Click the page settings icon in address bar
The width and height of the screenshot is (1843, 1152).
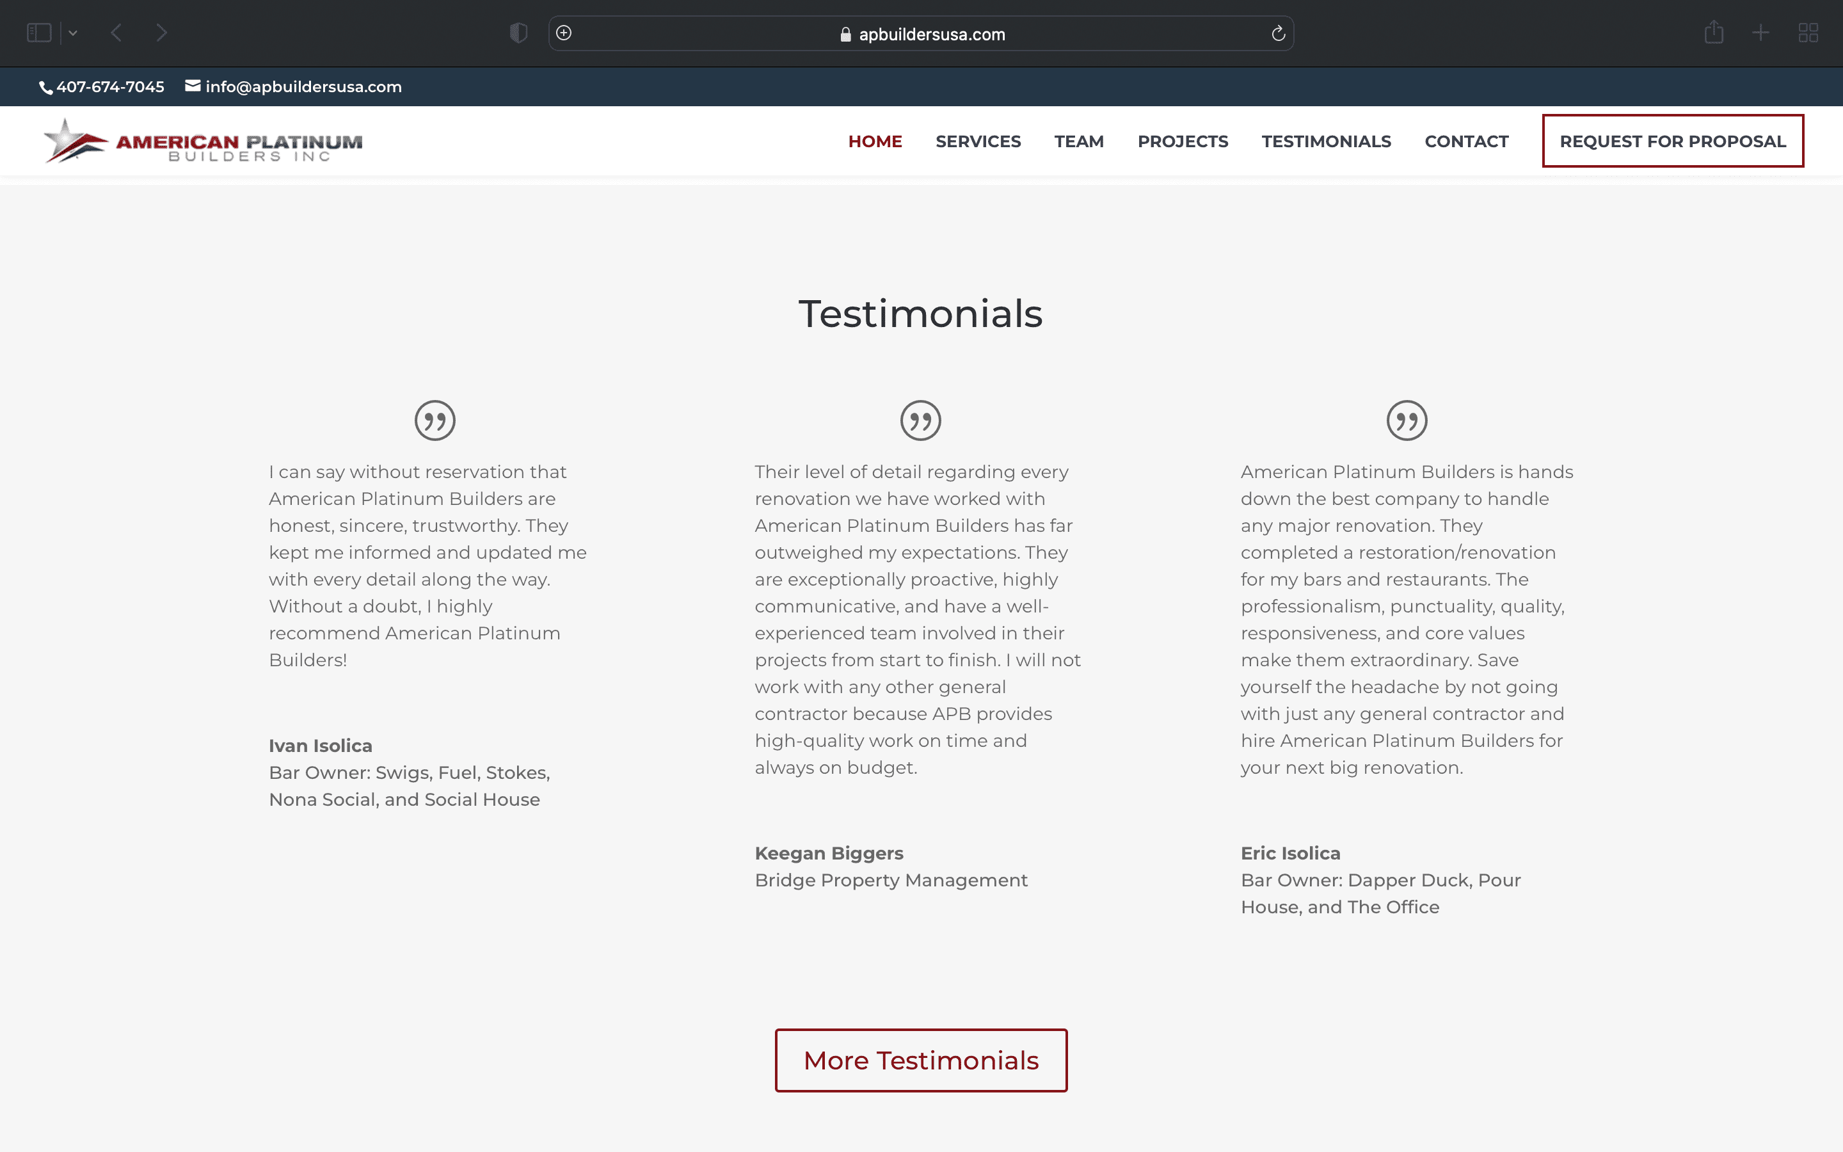coord(564,33)
